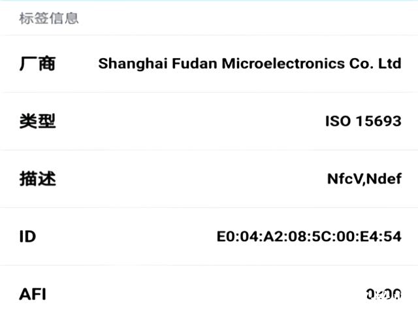Select the 类型 row label
This screenshot has height=315, width=418.
37,121
